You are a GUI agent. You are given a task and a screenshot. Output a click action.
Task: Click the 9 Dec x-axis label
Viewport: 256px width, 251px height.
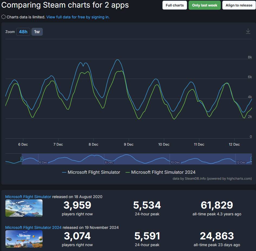tap(129, 144)
